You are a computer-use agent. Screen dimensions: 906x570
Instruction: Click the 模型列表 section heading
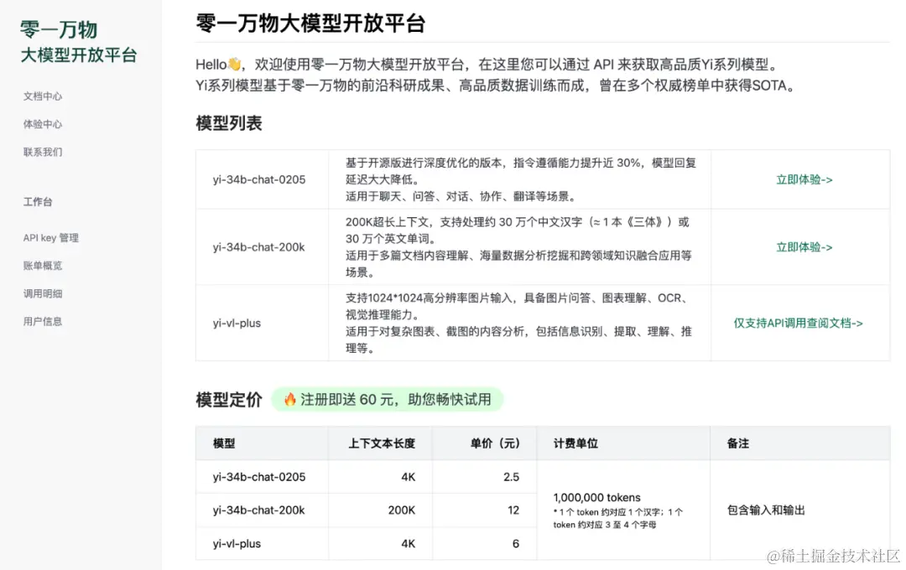(226, 122)
